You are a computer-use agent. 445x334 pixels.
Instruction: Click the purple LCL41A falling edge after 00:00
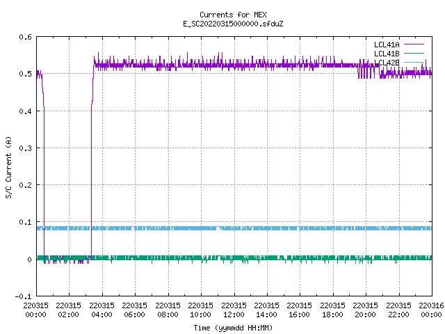pos(44,182)
